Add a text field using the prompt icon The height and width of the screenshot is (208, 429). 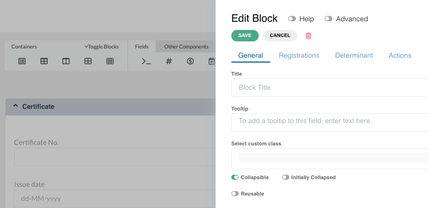tap(146, 62)
